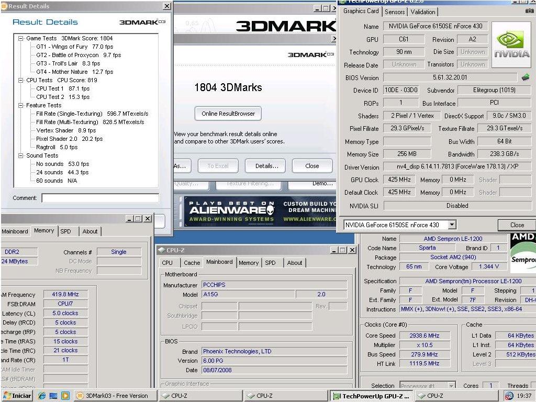Screen dimensions: 536x402
Task: Open the GPU selection dropdown in GPU-Z
Action: coord(452,225)
